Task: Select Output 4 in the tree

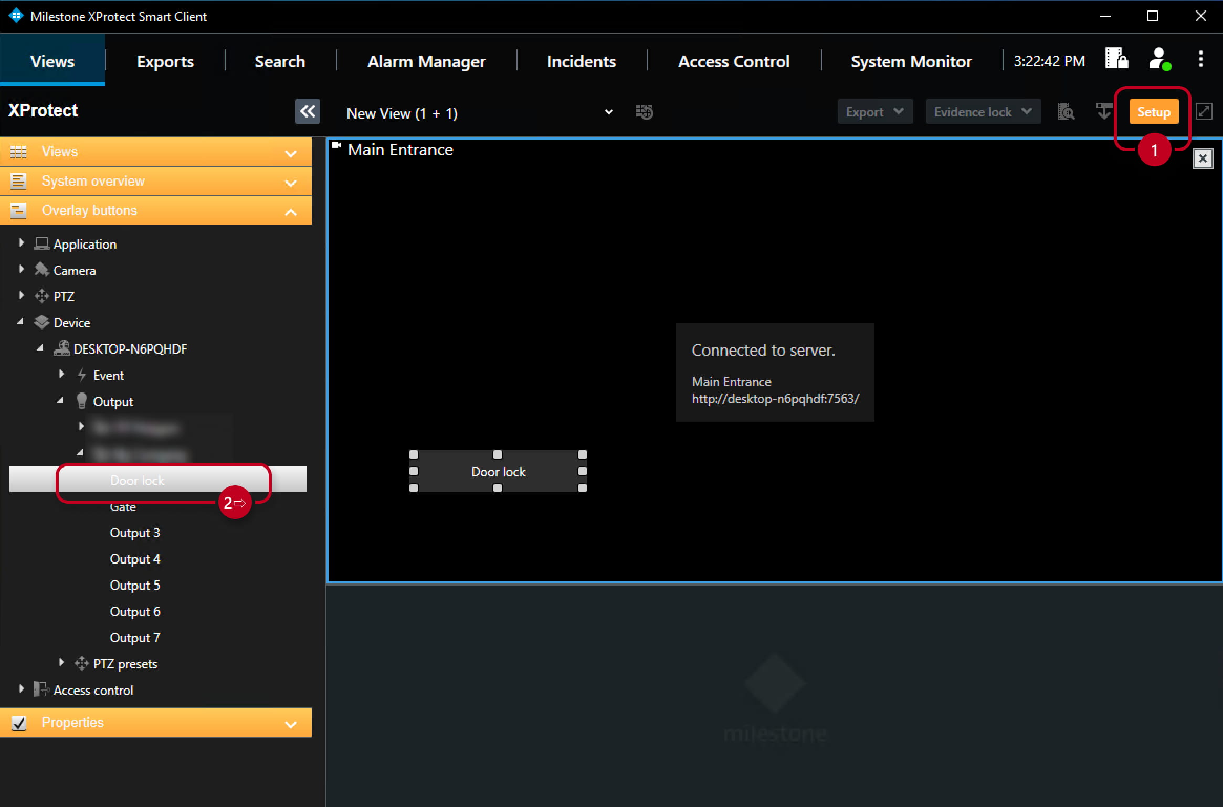Action: click(x=135, y=559)
